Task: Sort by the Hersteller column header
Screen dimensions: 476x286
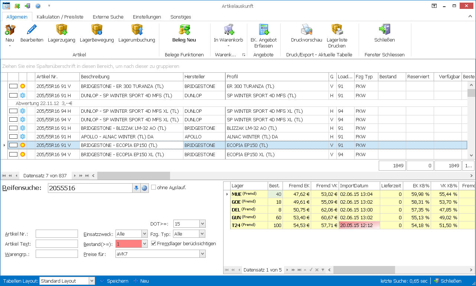Action: pyautogui.click(x=204, y=77)
